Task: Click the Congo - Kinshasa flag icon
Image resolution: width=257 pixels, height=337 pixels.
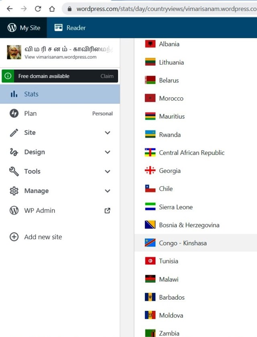Action: [150, 243]
